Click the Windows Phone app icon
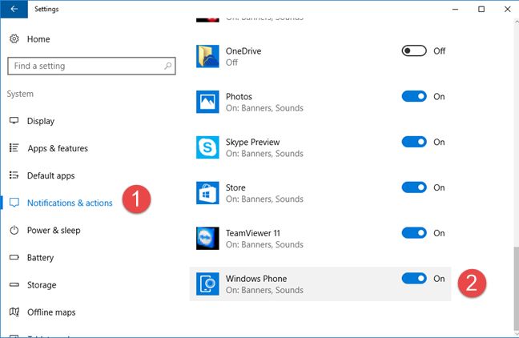 pos(207,284)
